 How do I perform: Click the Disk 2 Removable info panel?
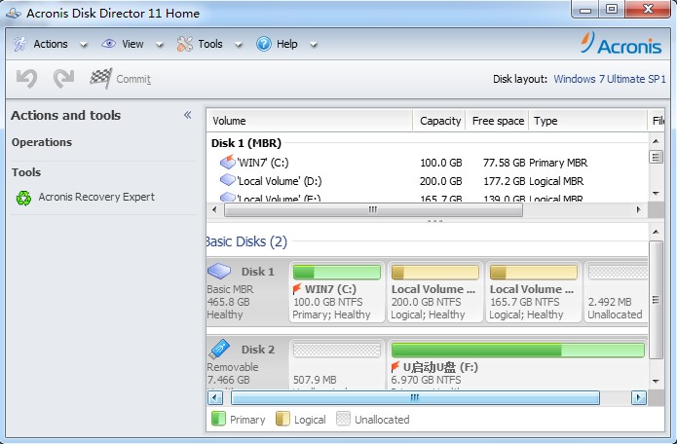tap(247, 363)
